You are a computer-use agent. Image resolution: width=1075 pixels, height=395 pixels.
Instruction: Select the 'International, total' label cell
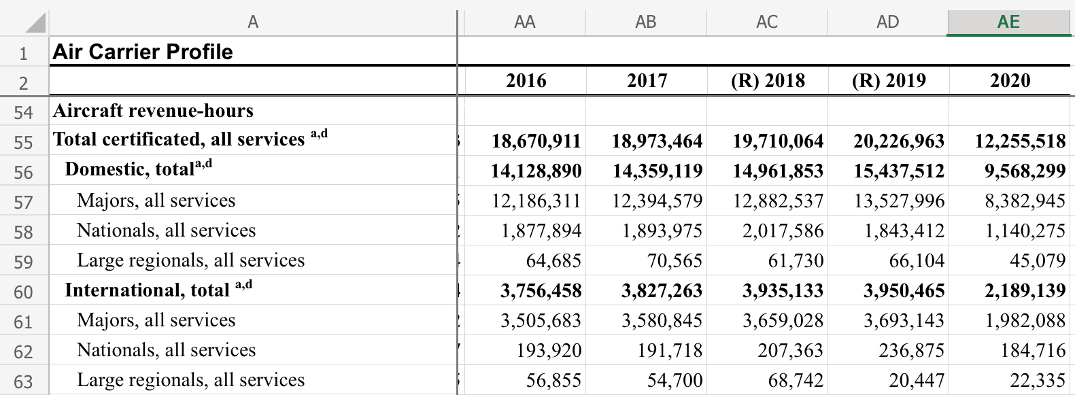click(x=253, y=290)
